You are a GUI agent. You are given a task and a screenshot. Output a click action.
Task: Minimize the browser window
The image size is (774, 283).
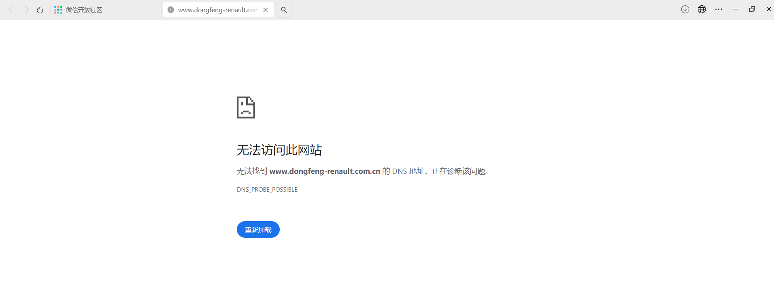pyautogui.click(x=736, y=9)
